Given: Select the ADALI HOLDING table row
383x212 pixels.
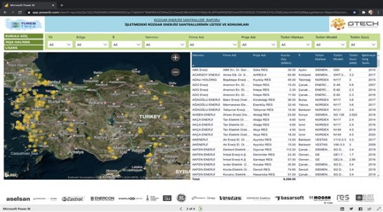Looking at the screenshot, I should click(284, 80).
